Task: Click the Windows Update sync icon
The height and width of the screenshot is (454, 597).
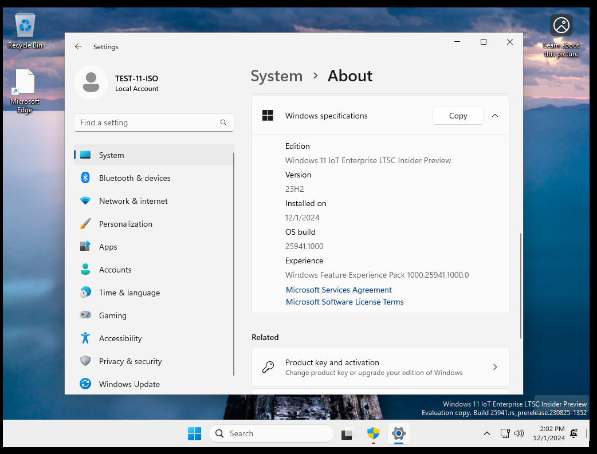Action: pyautogui.click(x=85, y=384)
